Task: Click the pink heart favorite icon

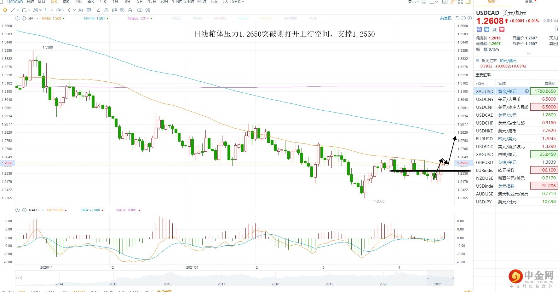Action: pos(502,29)
